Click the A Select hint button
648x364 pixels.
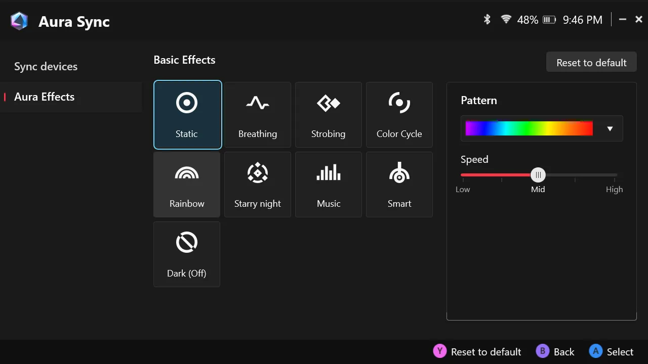(x=612, y=352)
